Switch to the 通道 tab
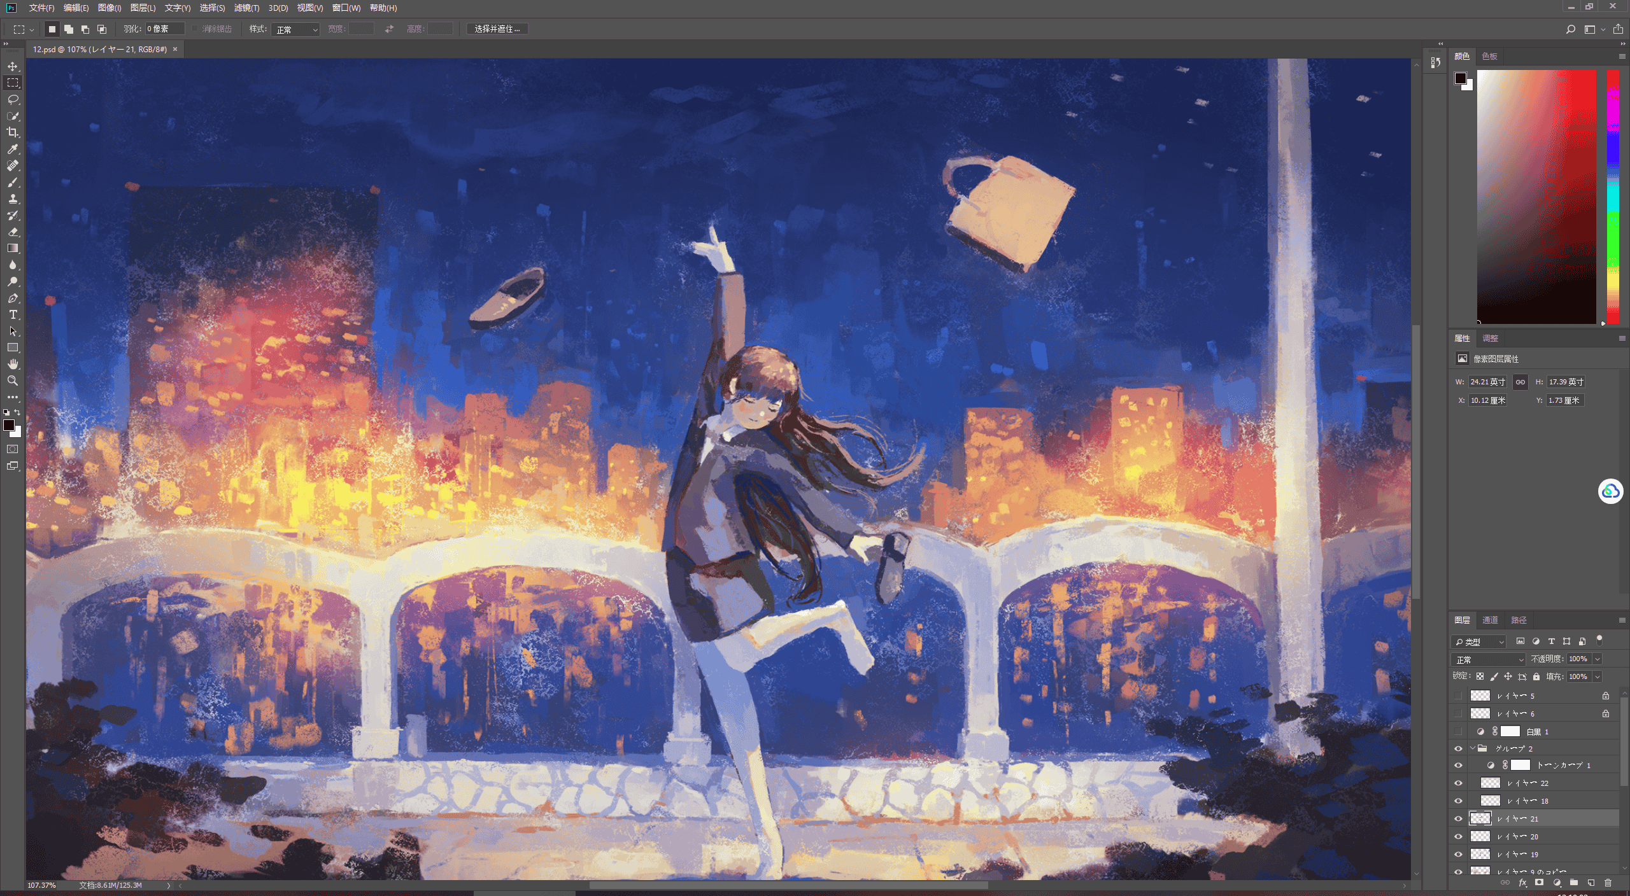 coord(1490,620)
